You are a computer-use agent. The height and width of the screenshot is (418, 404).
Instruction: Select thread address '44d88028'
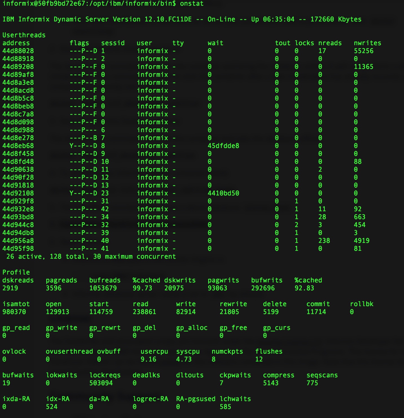[x=18, y=51]
